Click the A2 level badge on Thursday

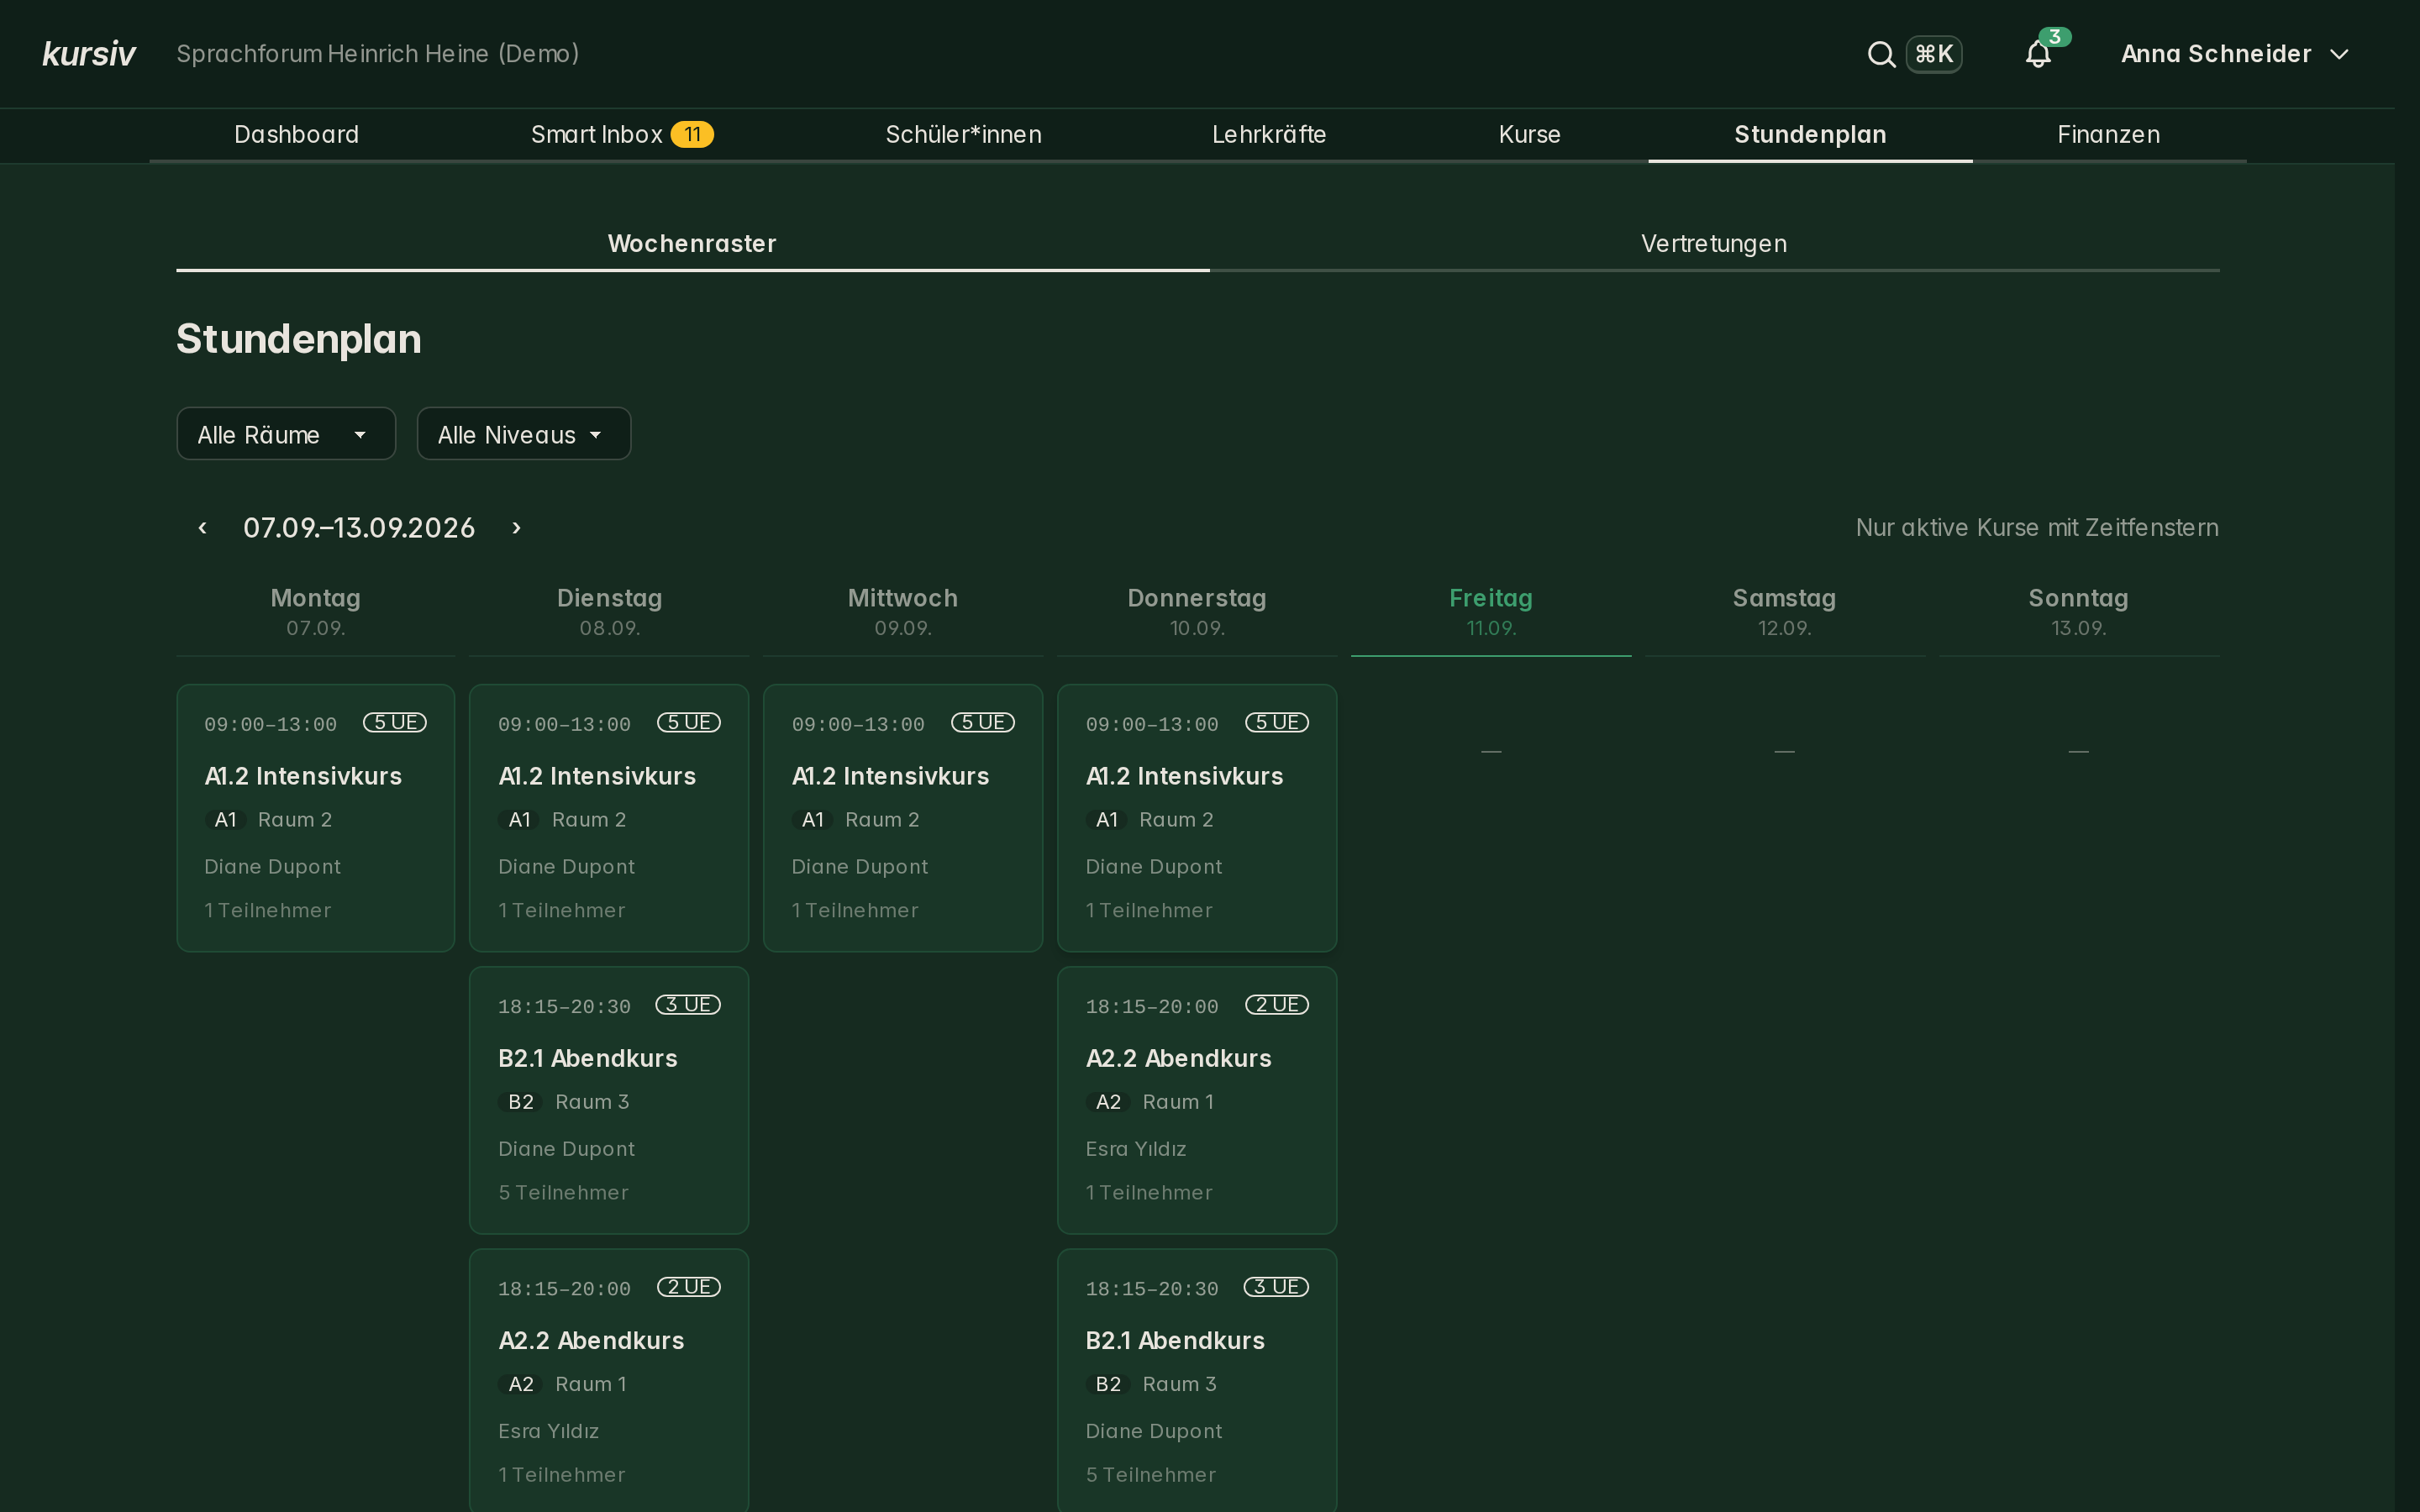click(x=1108, y=1102)
